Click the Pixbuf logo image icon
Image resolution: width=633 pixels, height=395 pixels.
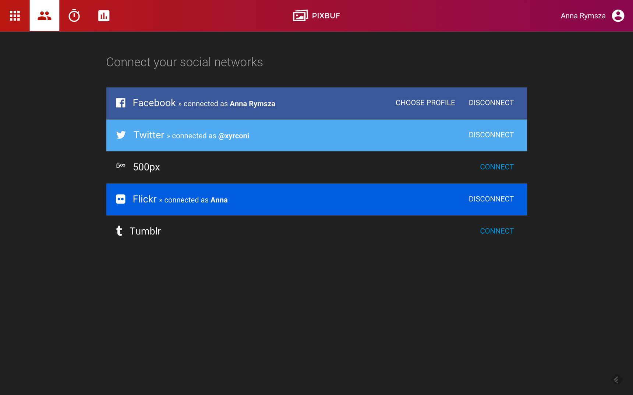coord(300,16)
